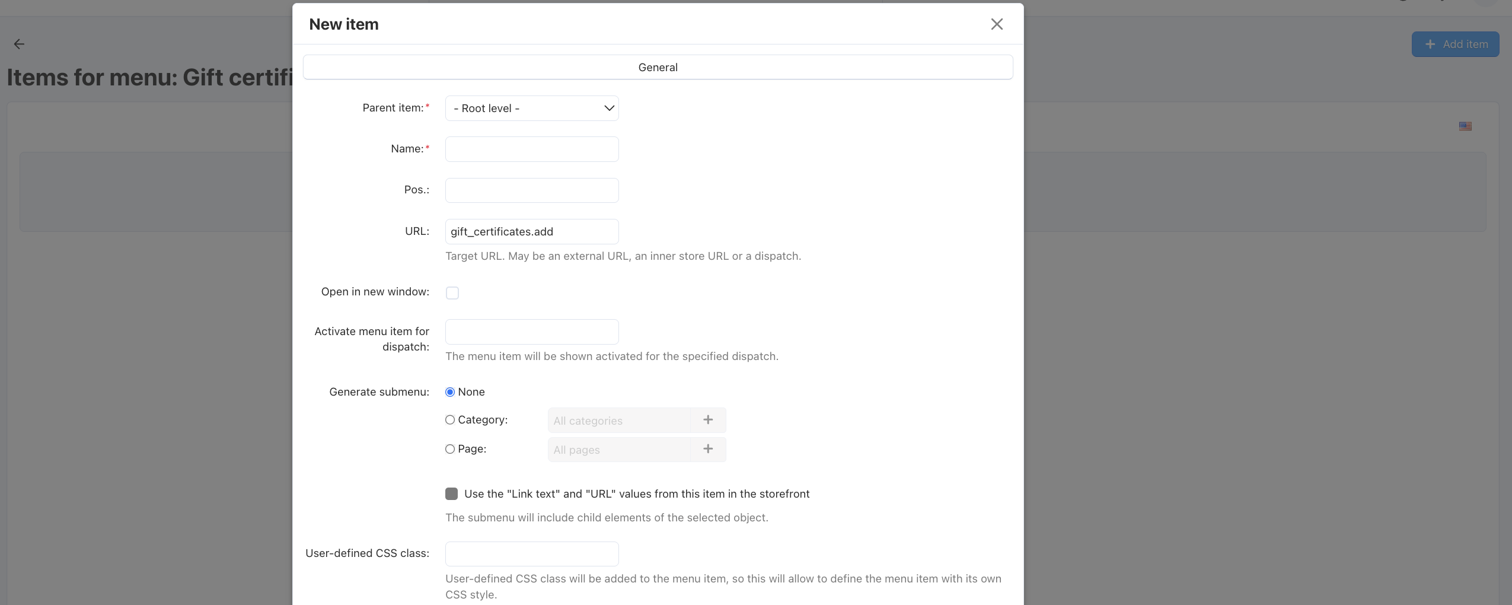Image resolution: width=1512 pixels, height=605 pixels.
Task: Toggle Use Link text and URL values checkbox
Action: (452, 493)
